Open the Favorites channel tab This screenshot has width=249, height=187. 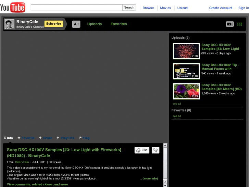(119, 24)
